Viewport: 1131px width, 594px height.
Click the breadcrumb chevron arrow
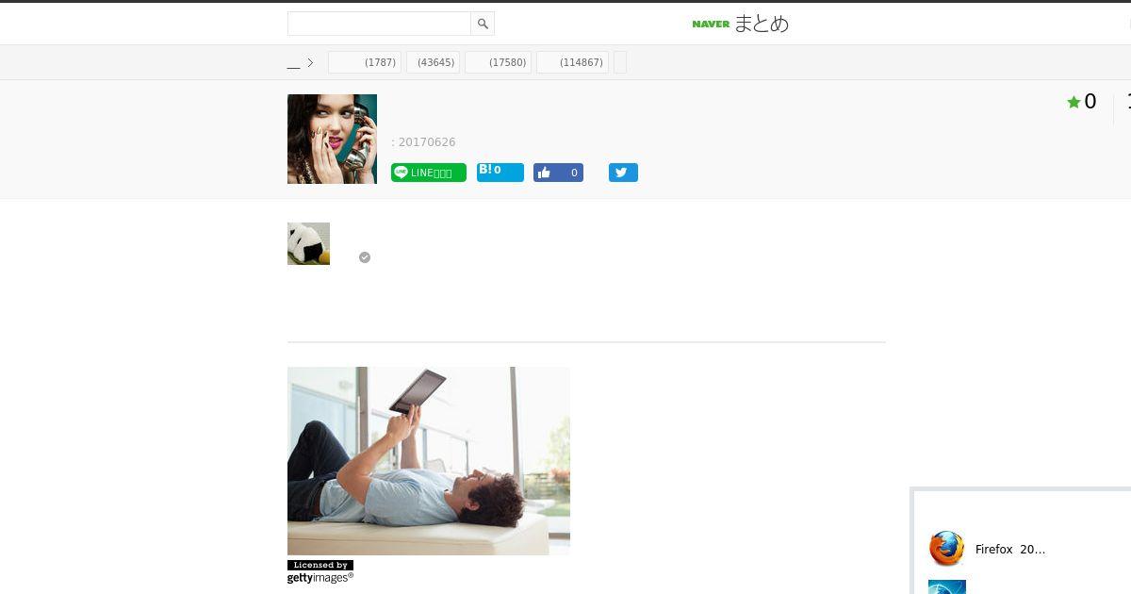point(310,63)
